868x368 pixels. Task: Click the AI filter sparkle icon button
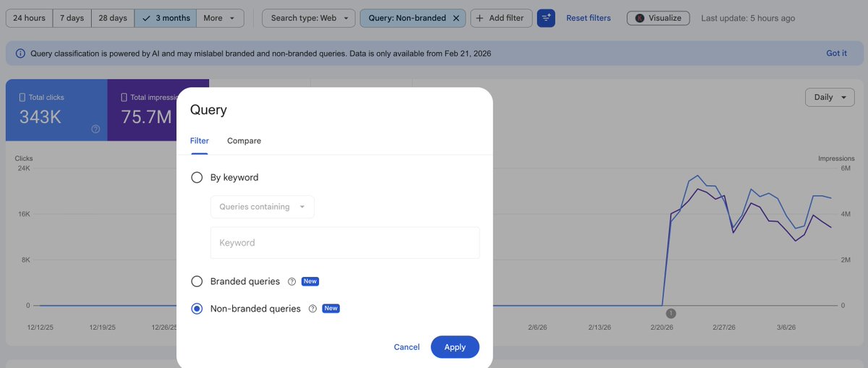(546, 18)
